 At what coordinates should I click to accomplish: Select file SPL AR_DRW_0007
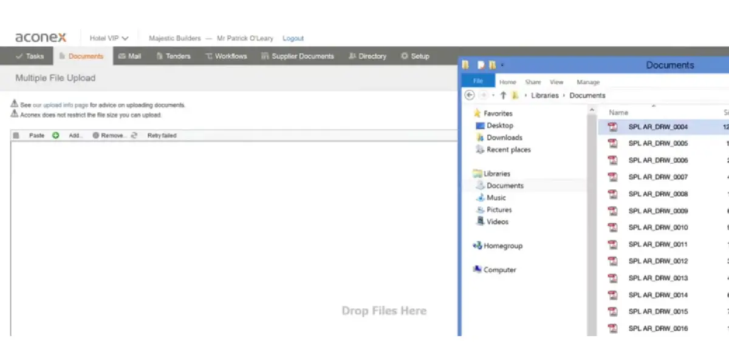(x=658, y=177)
